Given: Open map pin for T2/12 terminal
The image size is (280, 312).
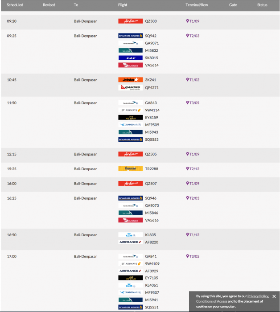Looking at the screenshot, I should tap(187, 169).
